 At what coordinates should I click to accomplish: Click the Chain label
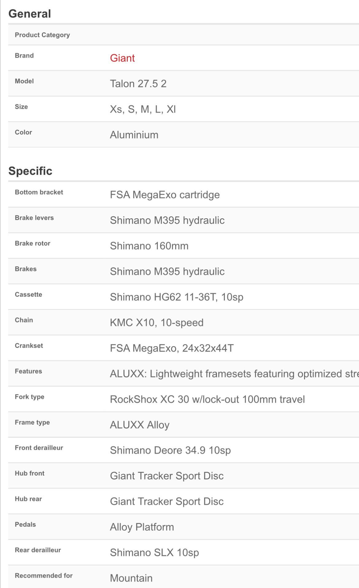24,320
